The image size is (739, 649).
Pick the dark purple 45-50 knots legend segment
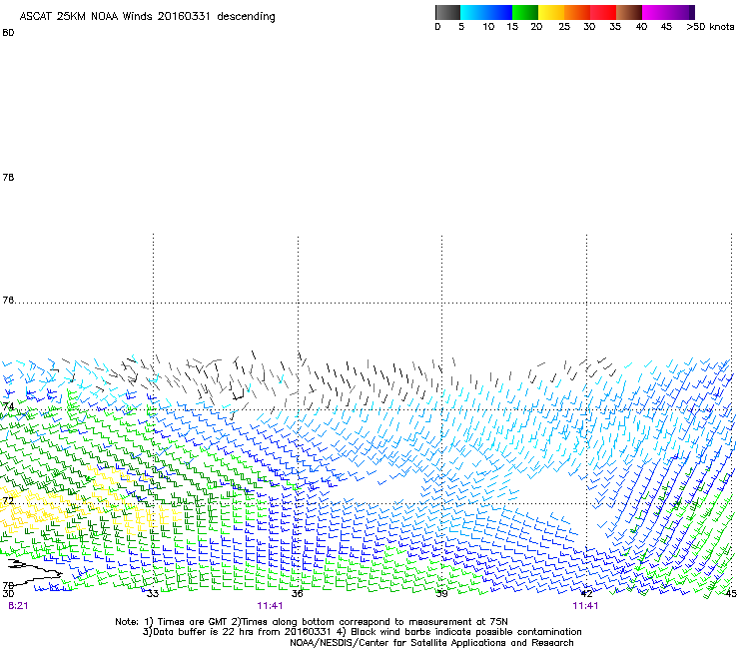681,12
